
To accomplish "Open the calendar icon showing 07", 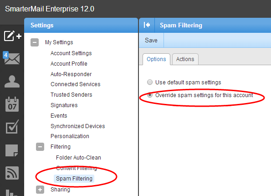I will (x=12, y=104).
